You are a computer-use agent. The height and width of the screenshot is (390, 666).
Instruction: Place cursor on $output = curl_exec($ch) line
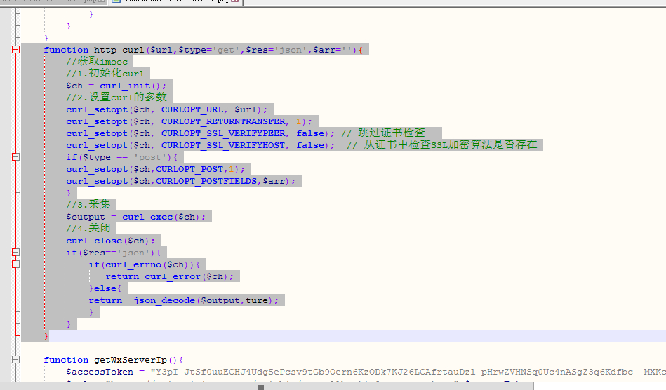(136, 217)
